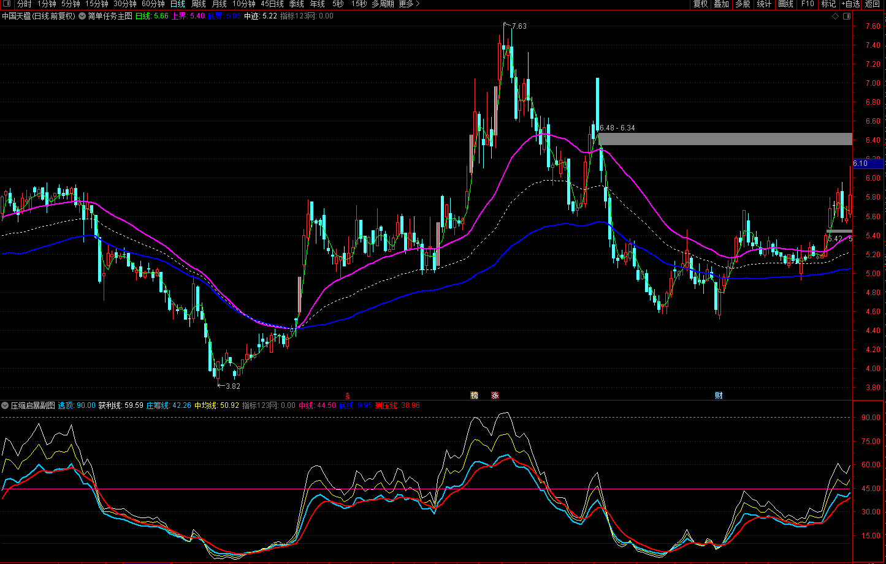Switch to 年线 yearly chart
Screen dimensions: 886x564
tap(317, 4)
